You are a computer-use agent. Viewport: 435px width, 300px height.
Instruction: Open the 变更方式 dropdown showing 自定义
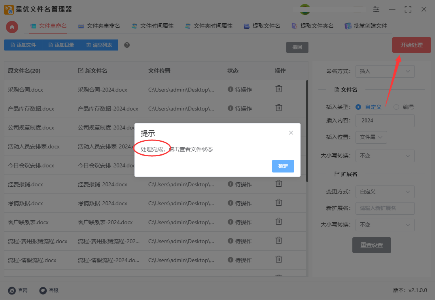tap(385, 192)
